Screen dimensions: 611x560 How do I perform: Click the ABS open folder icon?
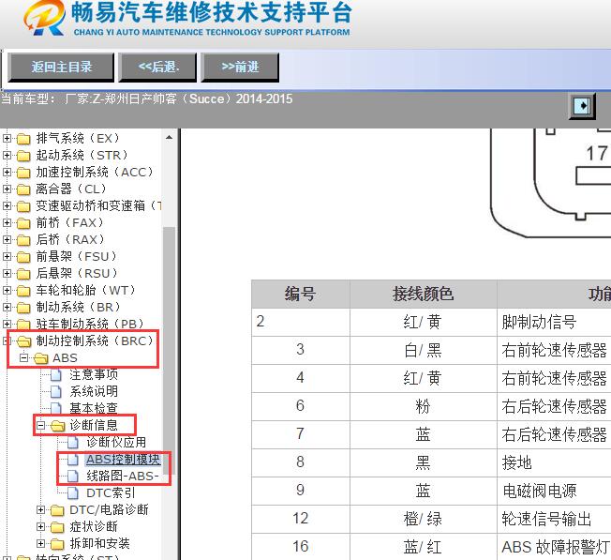(40, 358)
